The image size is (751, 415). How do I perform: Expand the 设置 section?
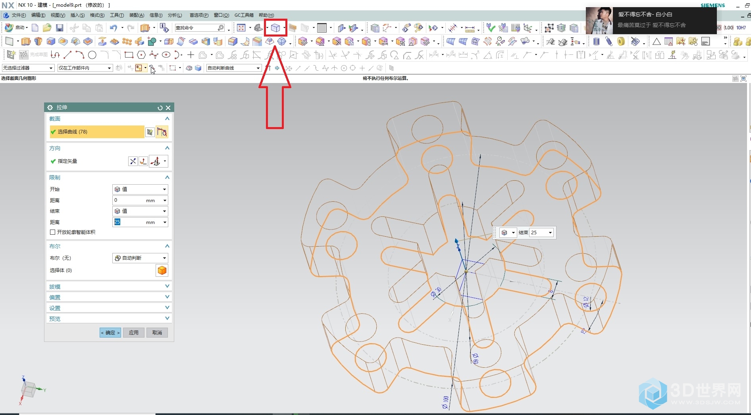pos(167,308)
